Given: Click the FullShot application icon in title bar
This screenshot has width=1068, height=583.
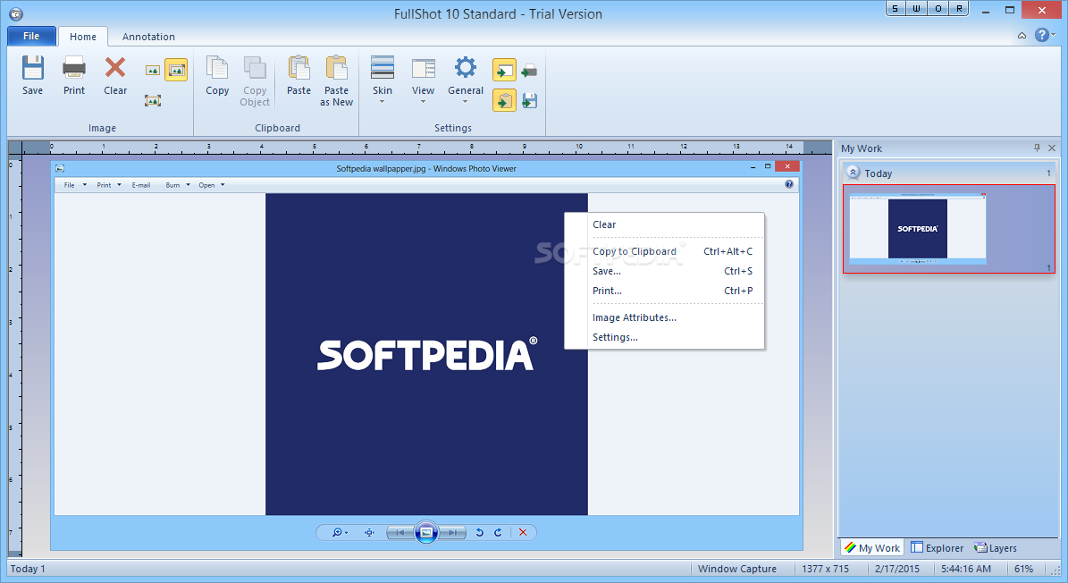Looking at the screenshot, I should point(16,13).
